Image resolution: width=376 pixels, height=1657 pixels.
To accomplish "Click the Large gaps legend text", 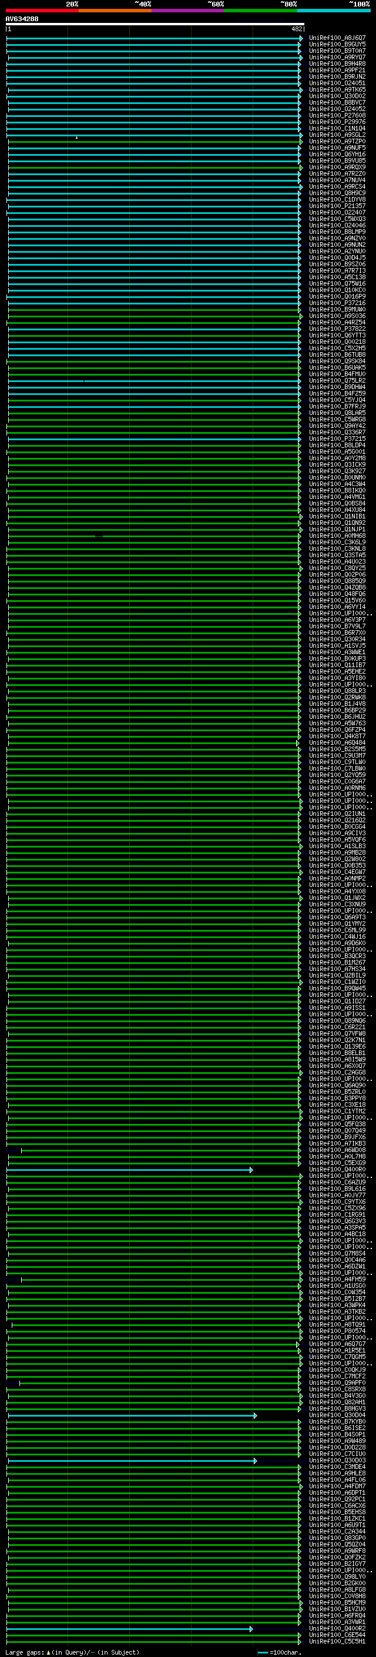I will 72,1652.
